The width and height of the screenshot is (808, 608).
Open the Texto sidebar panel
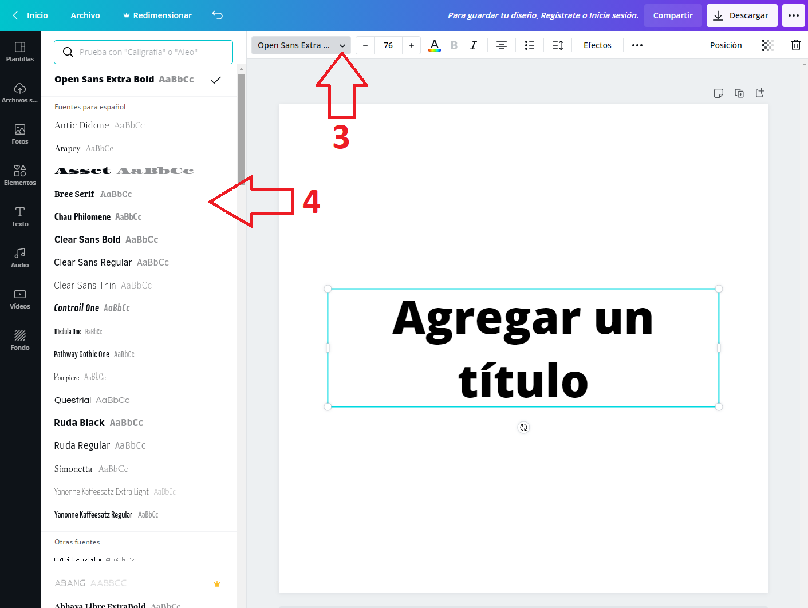tap(20, 216)
